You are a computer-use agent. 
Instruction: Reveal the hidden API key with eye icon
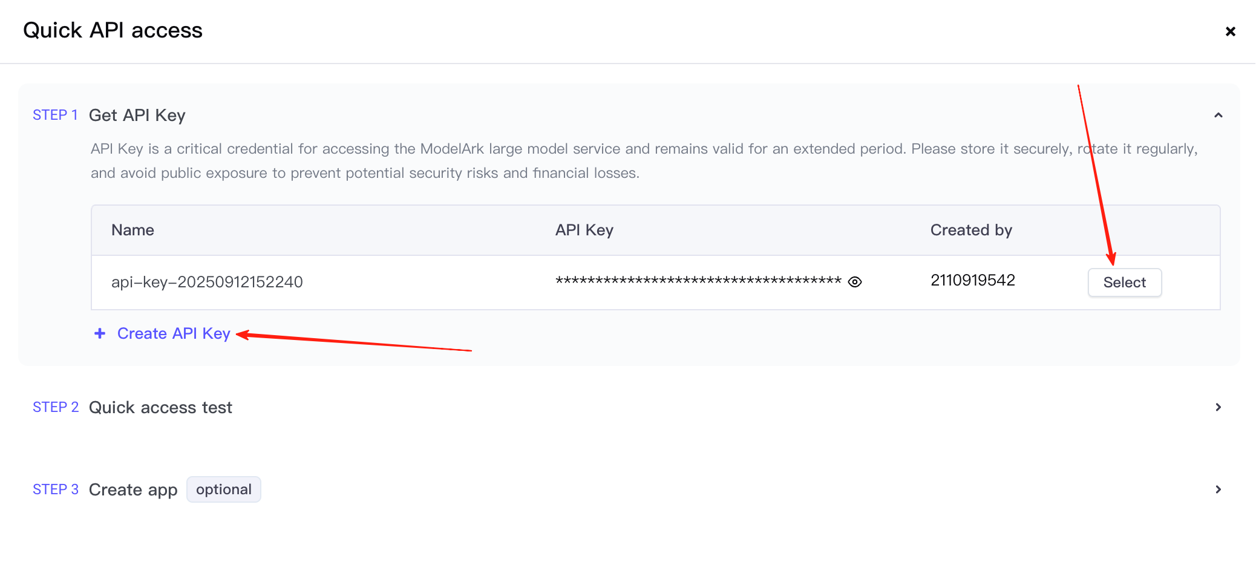(x=854, y=282)
